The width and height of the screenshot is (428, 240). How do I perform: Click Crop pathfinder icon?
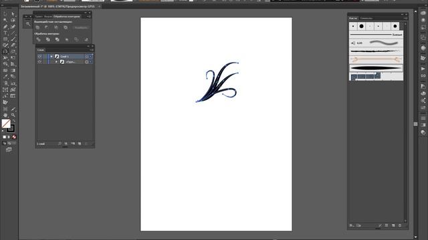67,40
